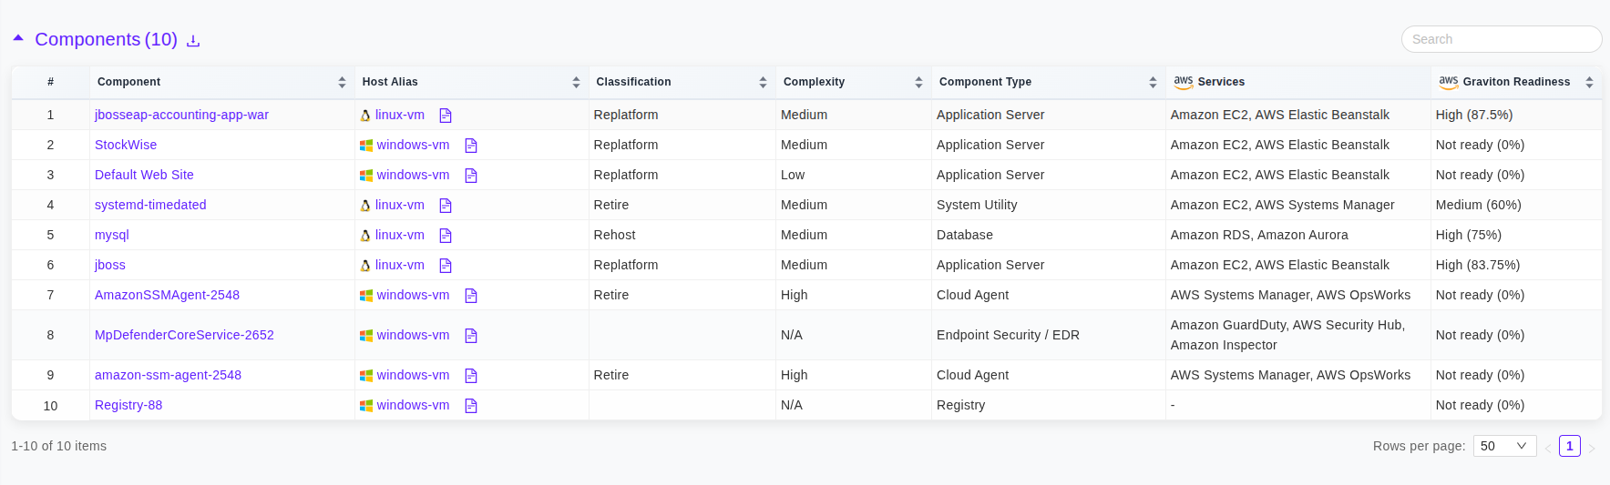The image size is (1610, 485).
Task: Click Windows logo icon in Registry-88 row
Action: (x=366, y=406)
